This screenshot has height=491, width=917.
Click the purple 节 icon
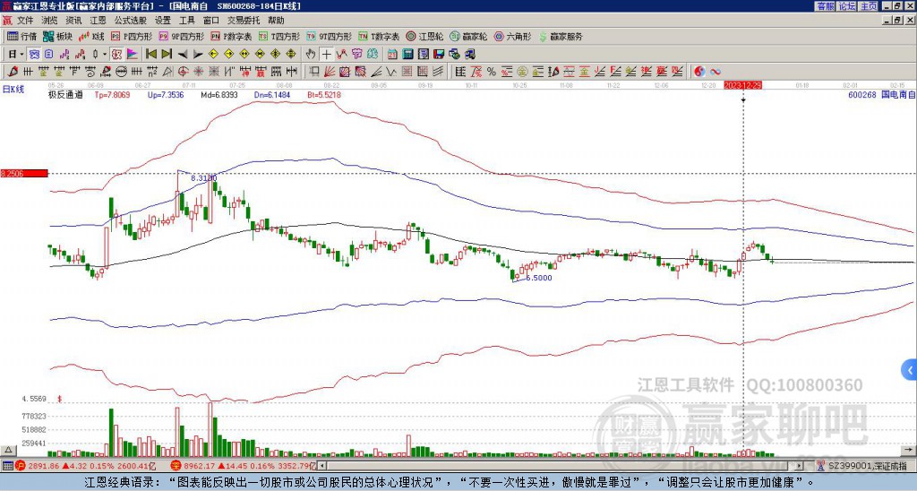356,55
